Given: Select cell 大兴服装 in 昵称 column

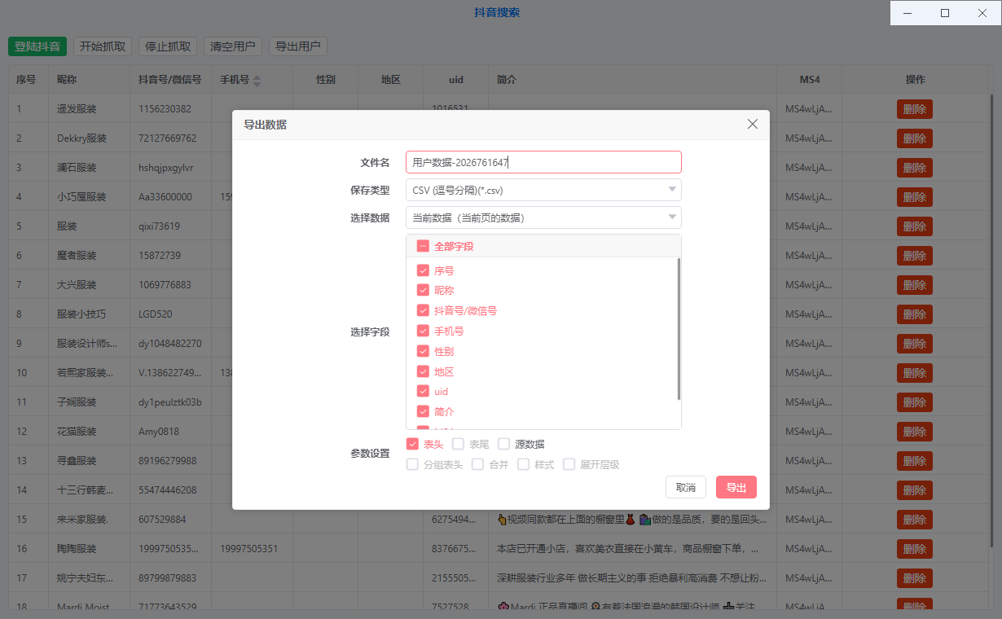Looking at the screenshot, I should point(90,285).
